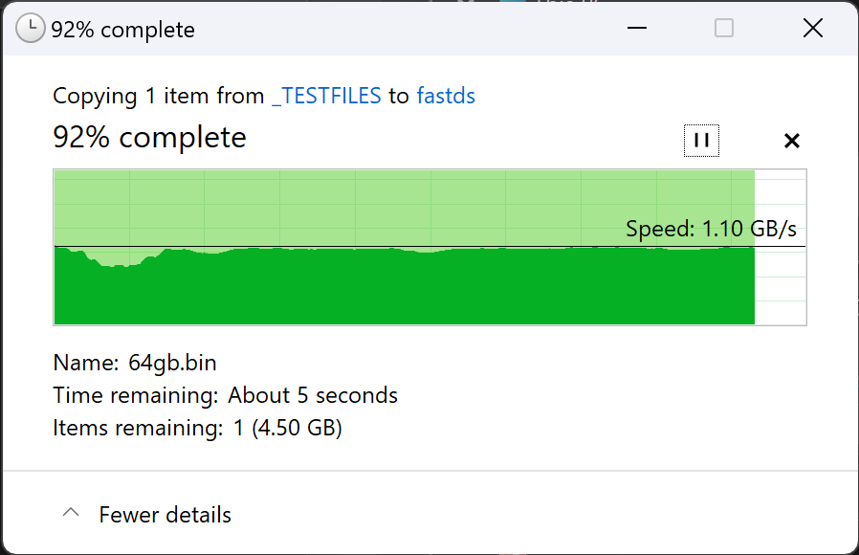Viewport: 859px width, 555px height.
Task: Click the title bar text 92% complete
Action: 122,30
